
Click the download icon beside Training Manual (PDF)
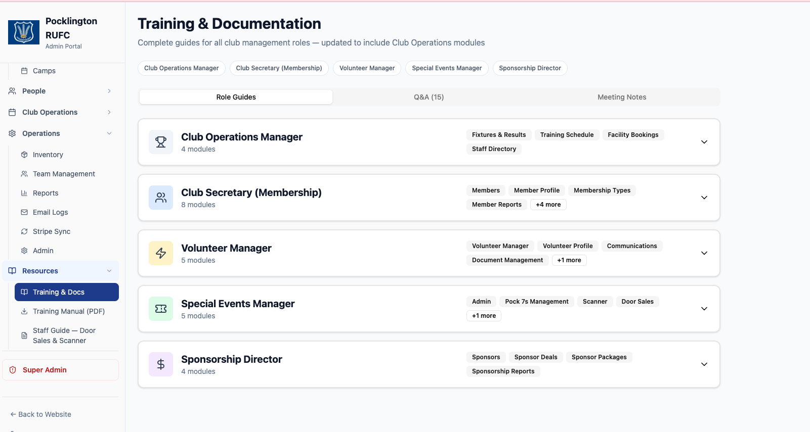(24, 311)
